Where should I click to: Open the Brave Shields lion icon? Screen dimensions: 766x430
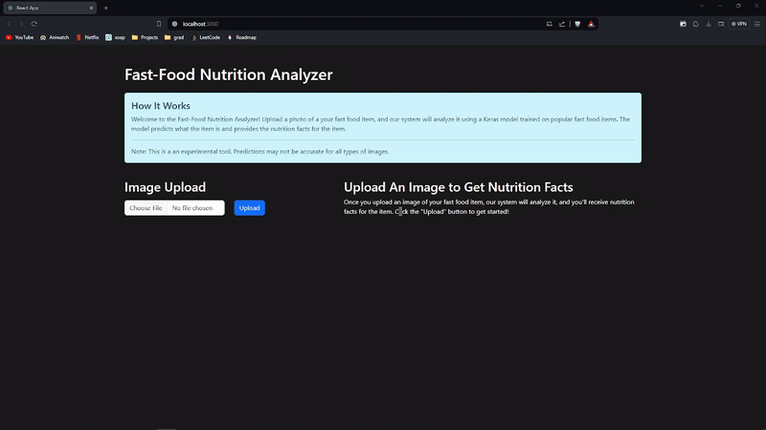577,24
